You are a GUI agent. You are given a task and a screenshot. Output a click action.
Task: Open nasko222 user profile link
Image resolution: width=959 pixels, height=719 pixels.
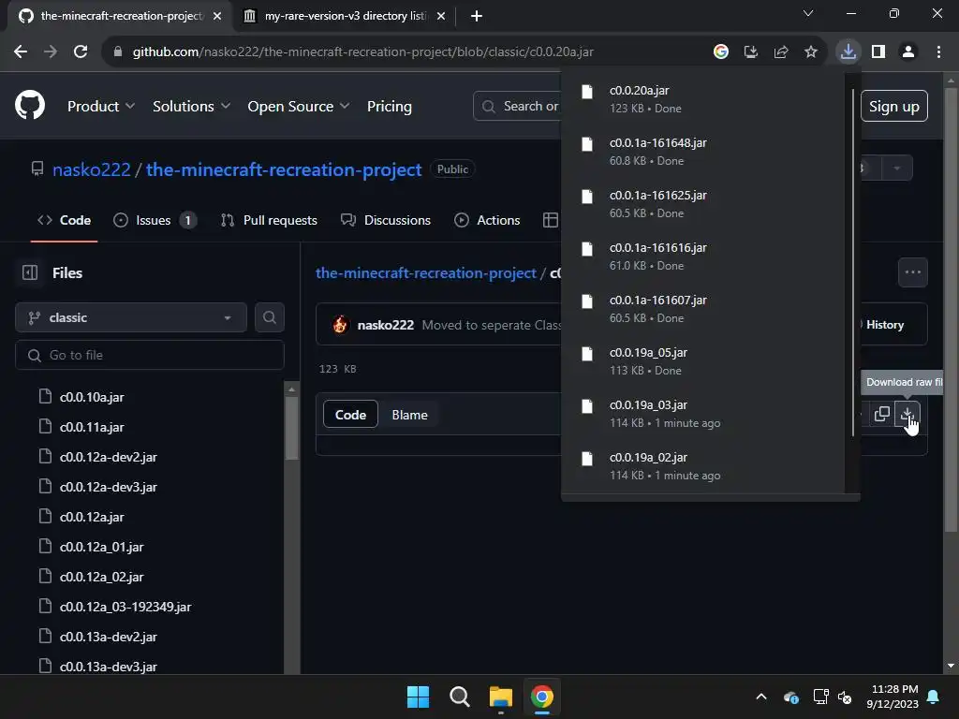point(92,169)
